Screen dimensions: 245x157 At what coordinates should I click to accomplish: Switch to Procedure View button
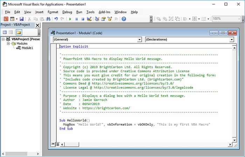(52, 144)
